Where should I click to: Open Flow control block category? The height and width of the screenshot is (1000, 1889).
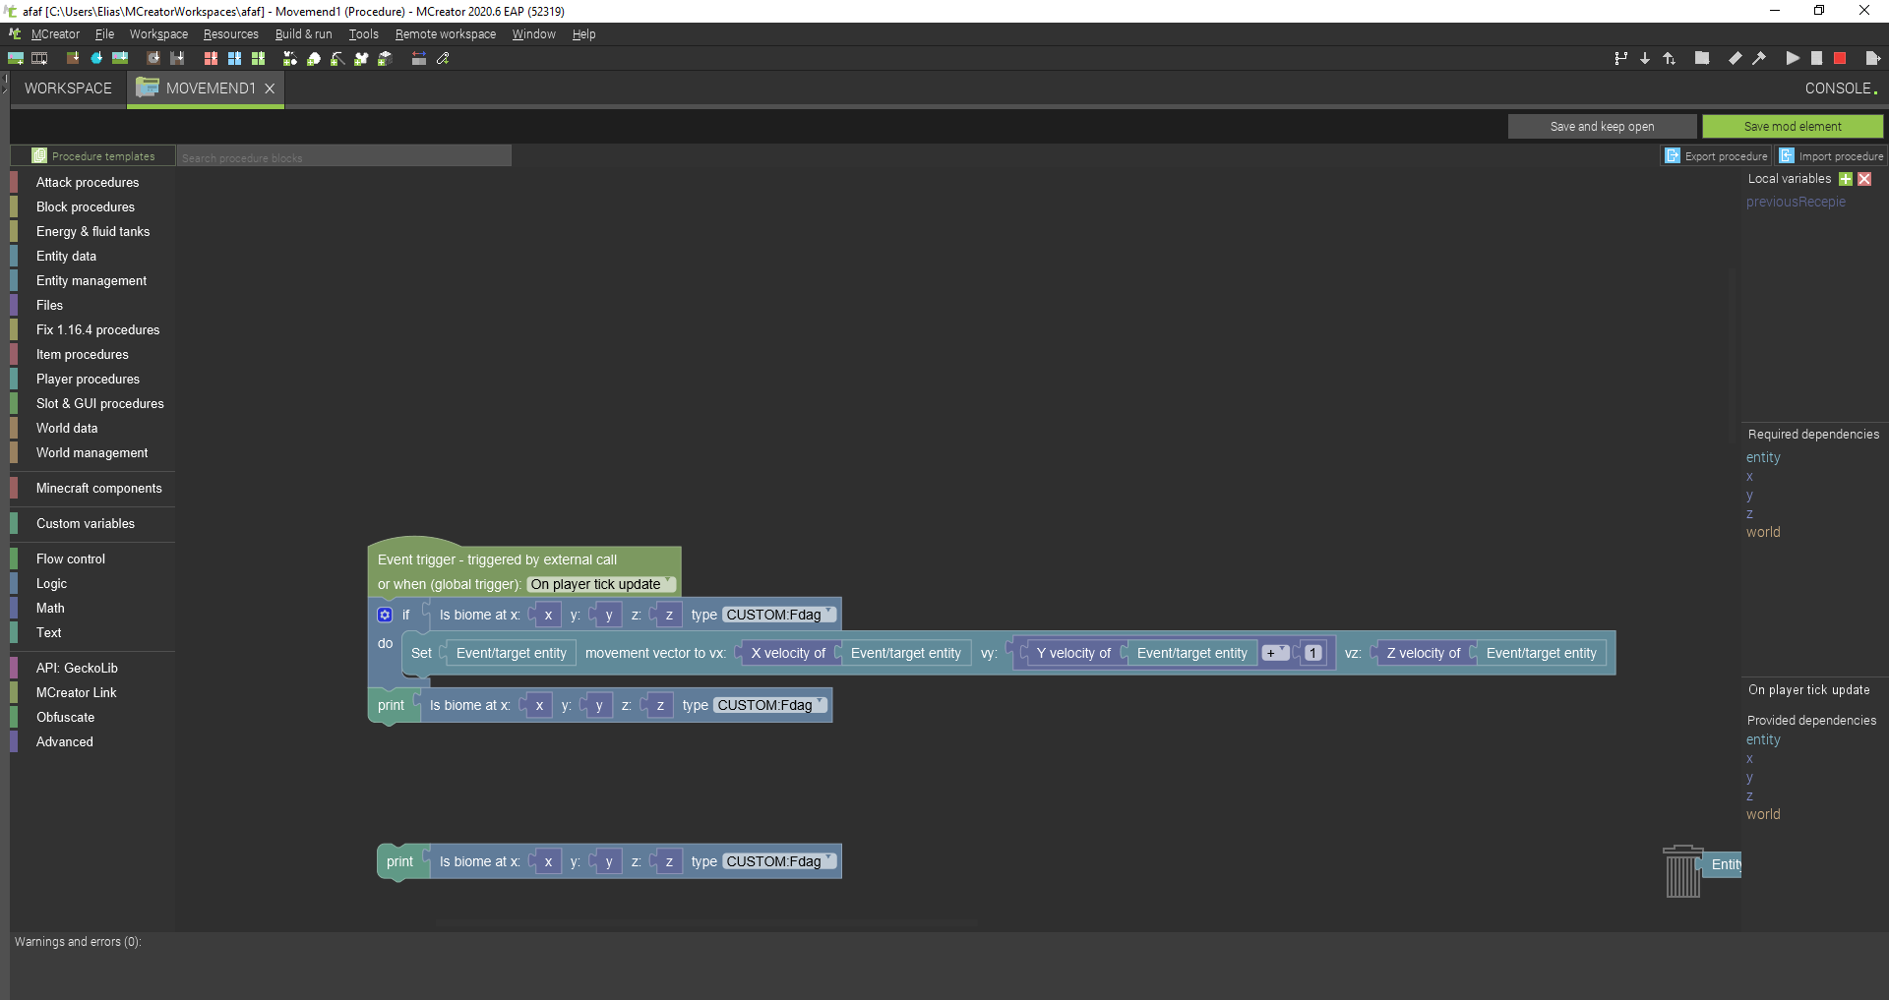point(71,559)
